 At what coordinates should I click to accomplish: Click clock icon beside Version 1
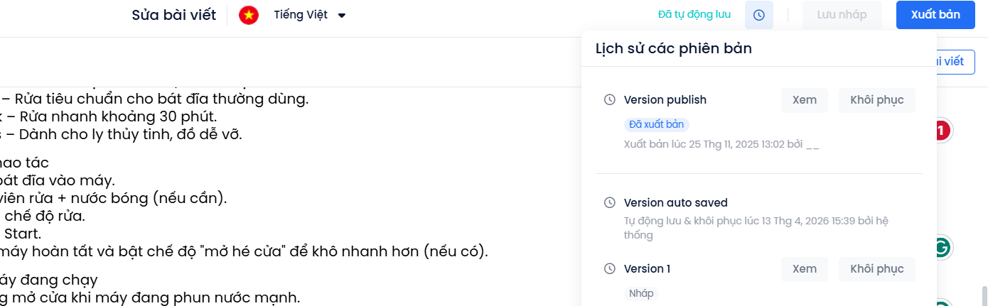609,269
